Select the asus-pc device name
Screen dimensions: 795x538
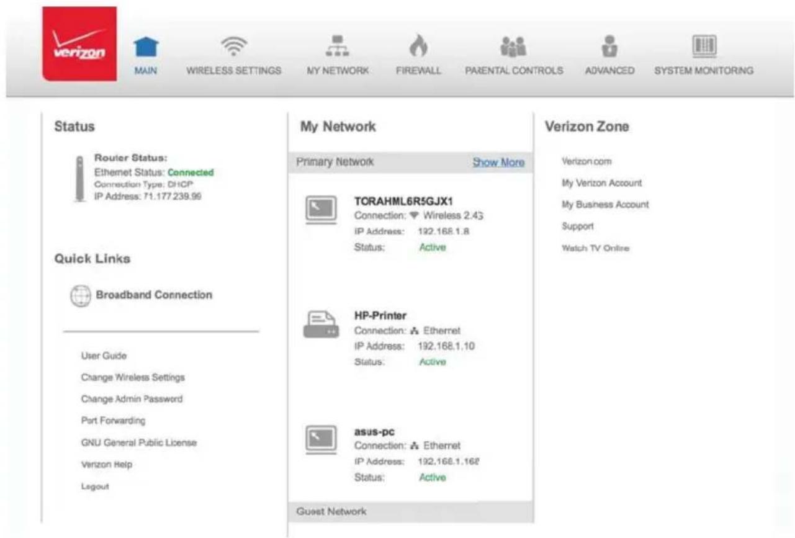[373, 431]
